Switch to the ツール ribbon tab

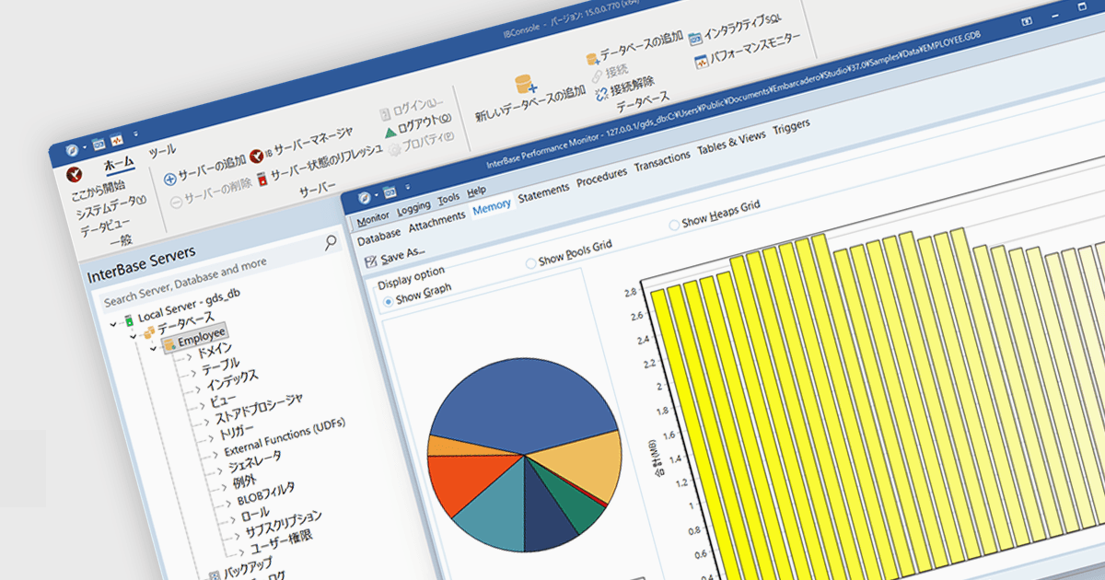pos(162,149)
